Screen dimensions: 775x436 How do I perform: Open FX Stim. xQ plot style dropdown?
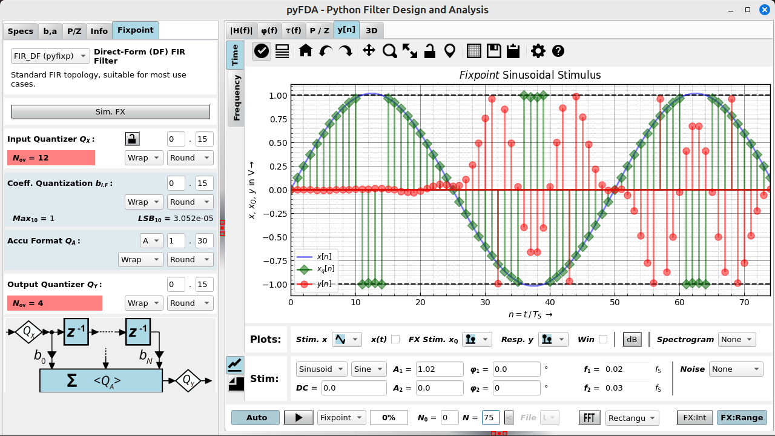point(477,339)
